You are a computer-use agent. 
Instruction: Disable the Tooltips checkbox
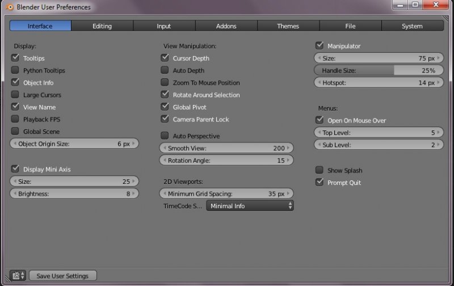[15, 58]
